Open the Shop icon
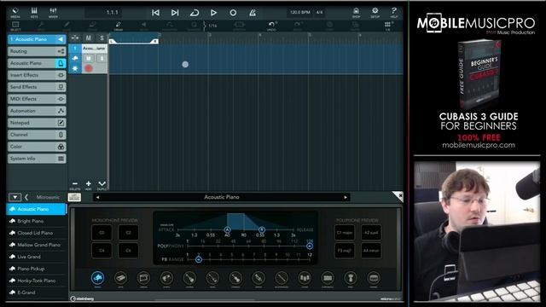This screenshot has width=546, height=307. 356,13
